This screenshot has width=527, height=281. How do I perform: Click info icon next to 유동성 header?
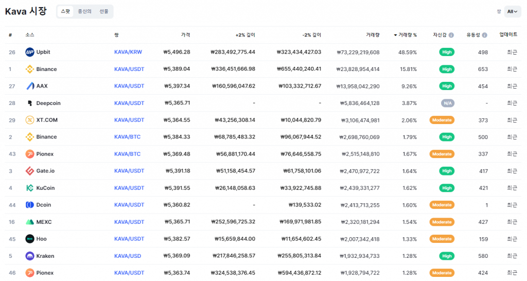(484, 35)
